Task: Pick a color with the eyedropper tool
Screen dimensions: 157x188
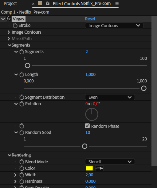Action: [99, 168]
